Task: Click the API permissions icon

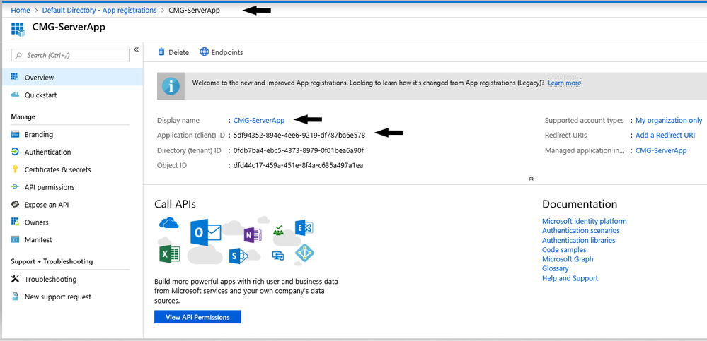Action: tap(15, 186)
